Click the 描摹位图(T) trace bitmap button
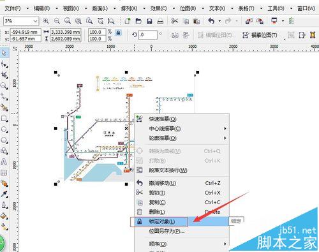Viewport: 319px width, 252px height. [x=260, y=35]
